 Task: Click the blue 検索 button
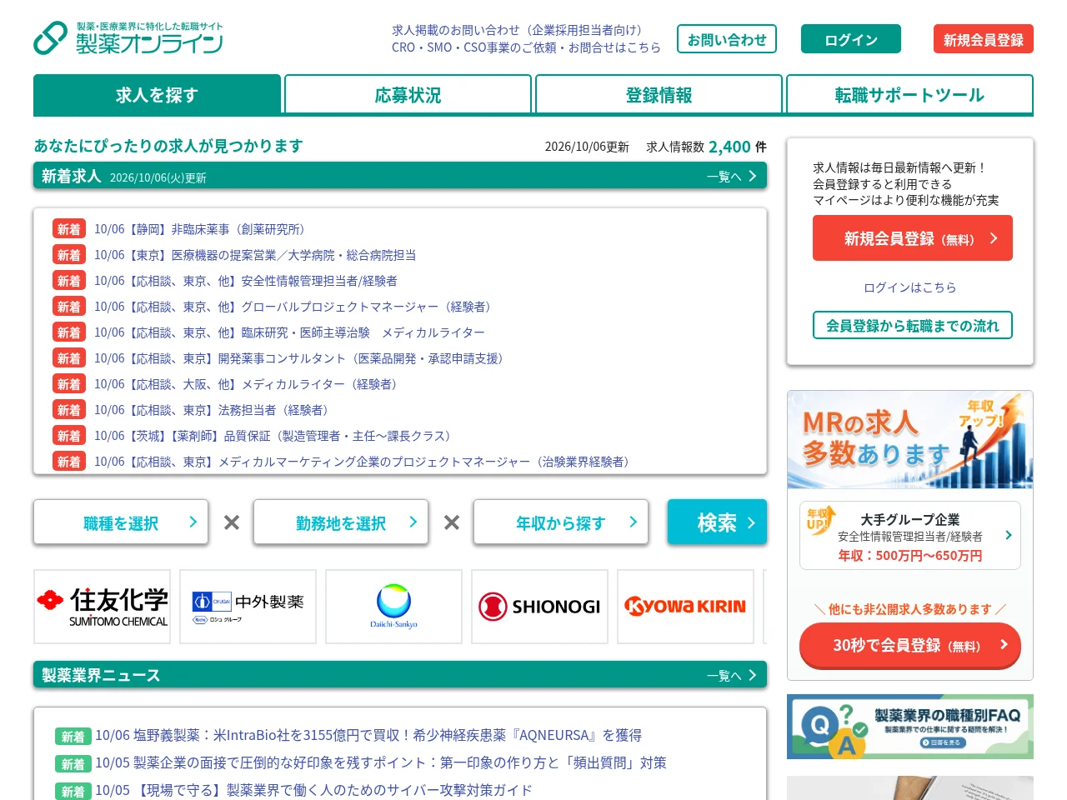717,522
